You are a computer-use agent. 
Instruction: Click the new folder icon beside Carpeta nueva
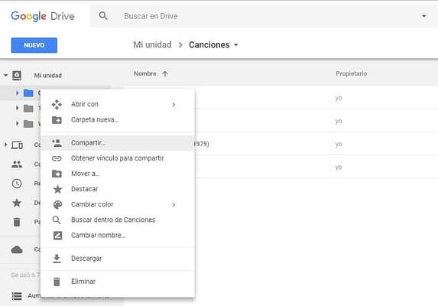pos(57,120)
